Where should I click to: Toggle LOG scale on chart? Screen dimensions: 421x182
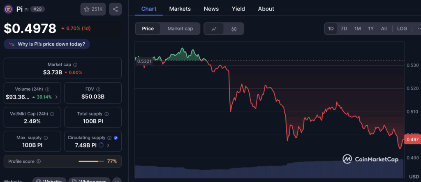click(402, 28)
